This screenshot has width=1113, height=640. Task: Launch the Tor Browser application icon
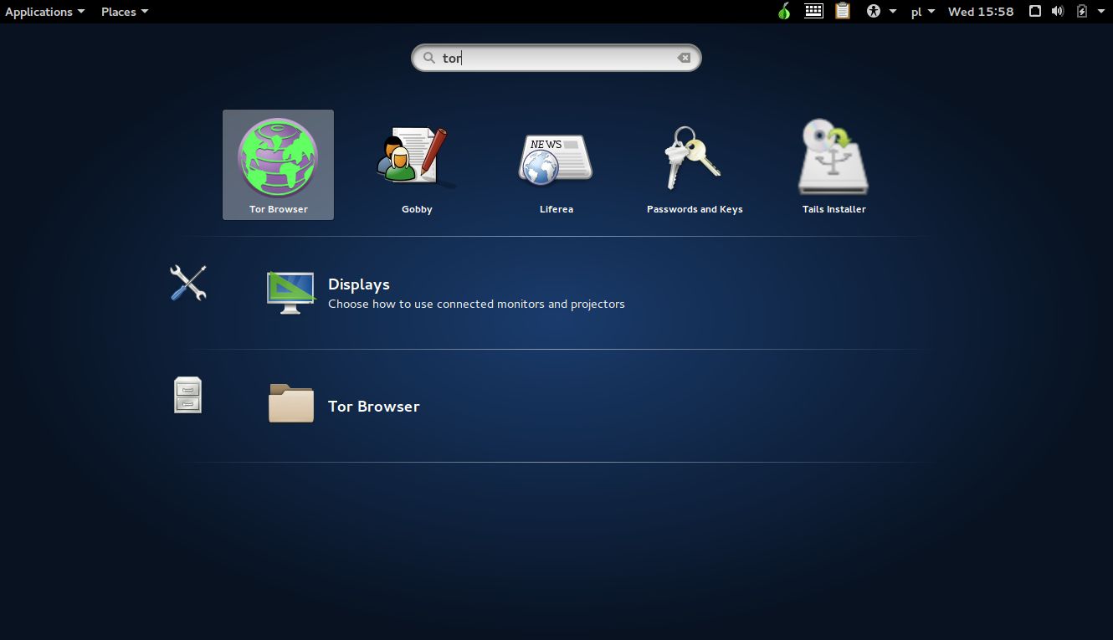pyautogui.click(x=278, y=156)
